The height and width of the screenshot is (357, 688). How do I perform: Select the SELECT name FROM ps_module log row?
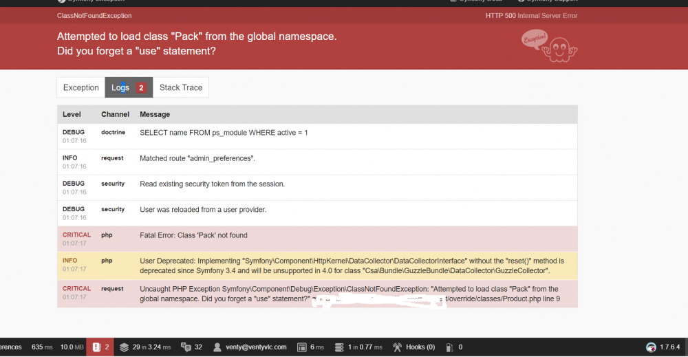(317, 136)
